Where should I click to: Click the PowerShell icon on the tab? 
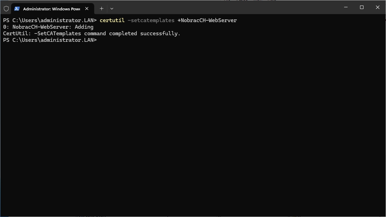click(17, 9)
